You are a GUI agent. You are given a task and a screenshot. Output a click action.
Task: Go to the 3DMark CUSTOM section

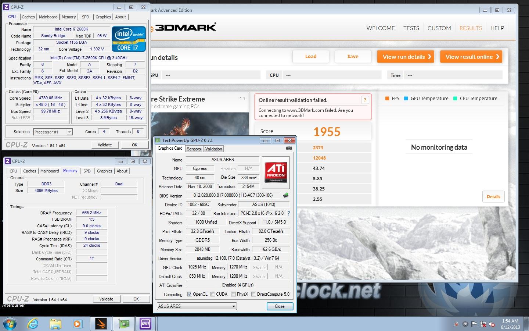pyautogui.click(x=439, y=28)
